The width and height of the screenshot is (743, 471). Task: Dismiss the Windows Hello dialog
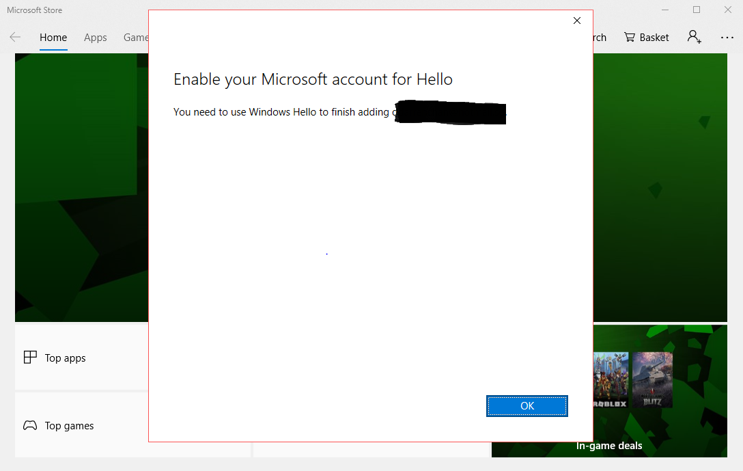[576, 21]
